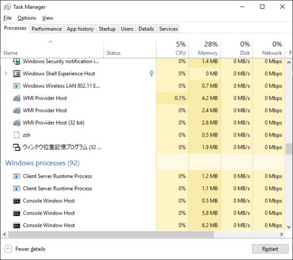Click the green leaf suspended status icon

pos(151,74)
